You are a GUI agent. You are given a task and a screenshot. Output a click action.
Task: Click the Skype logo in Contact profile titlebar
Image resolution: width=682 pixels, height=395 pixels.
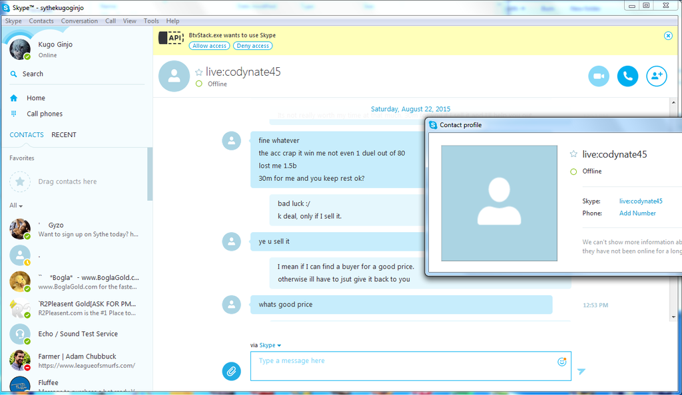coord(433,125)
